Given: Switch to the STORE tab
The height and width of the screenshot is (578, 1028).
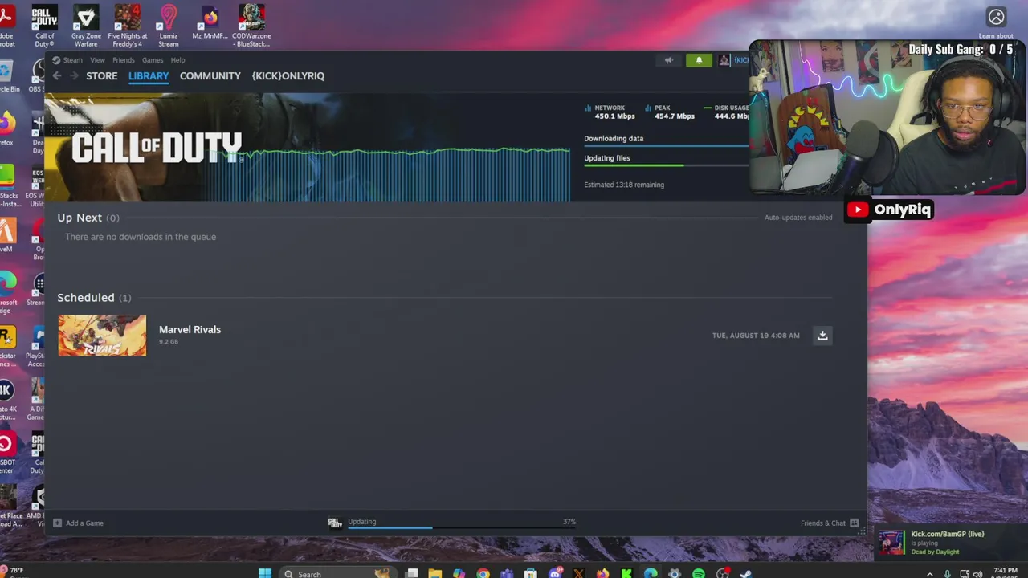Looking at the screenshot, I should [x=102, y=75].
